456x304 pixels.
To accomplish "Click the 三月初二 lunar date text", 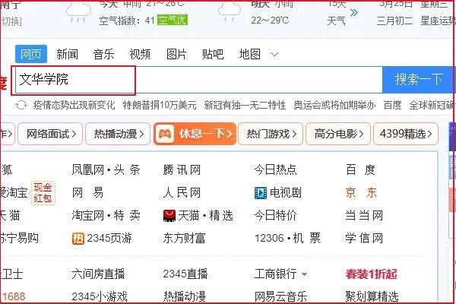I will click(394, 21).
